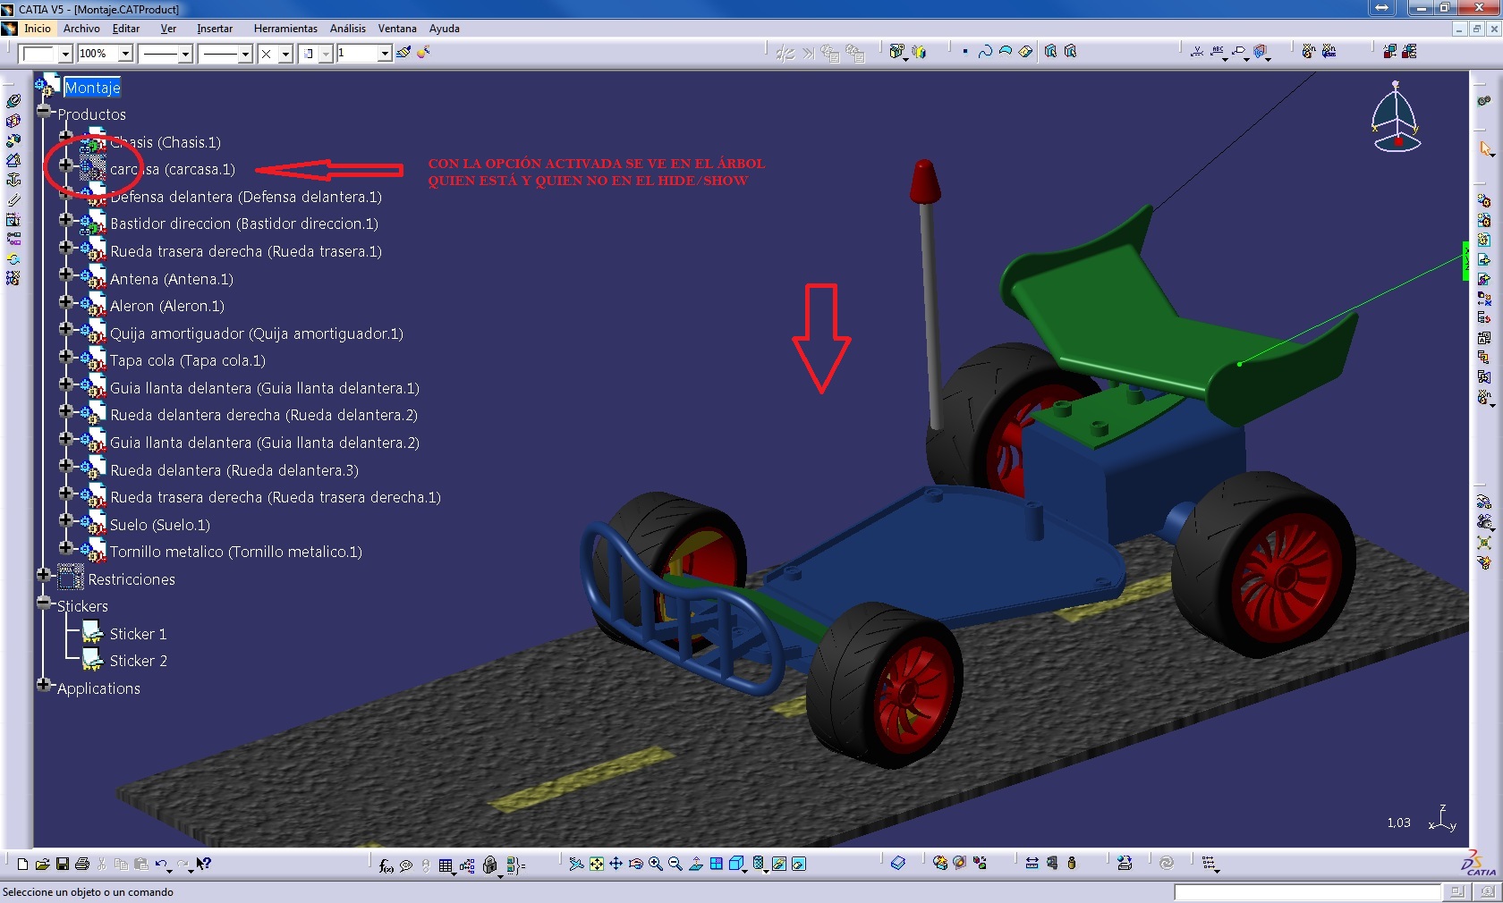
Task: Select the Fit All In icon
Action: coord(597,864)
